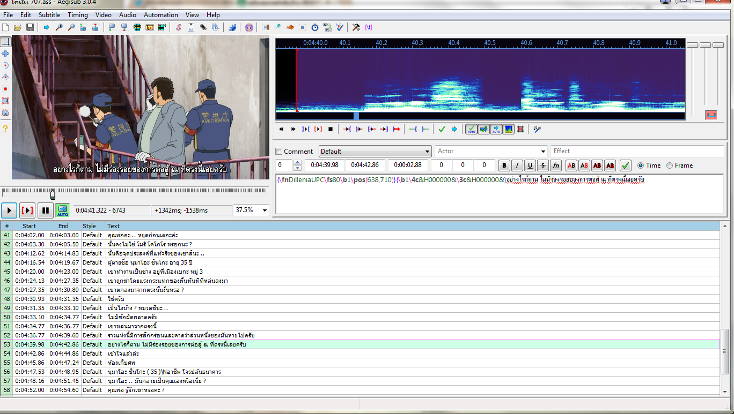The height and width of the screenshot is (414, 734).
Task: Open the Default style dropdown
Action: click(x=375, y=152)
